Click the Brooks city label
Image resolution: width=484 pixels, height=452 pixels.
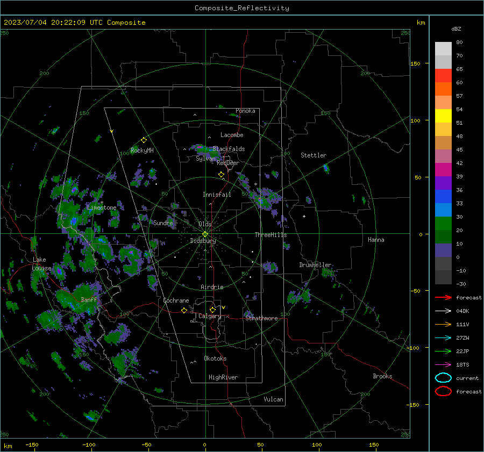[x=382, y=376]
